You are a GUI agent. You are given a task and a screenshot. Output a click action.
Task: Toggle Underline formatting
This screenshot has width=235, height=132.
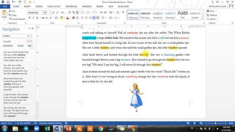coord(37,18)
